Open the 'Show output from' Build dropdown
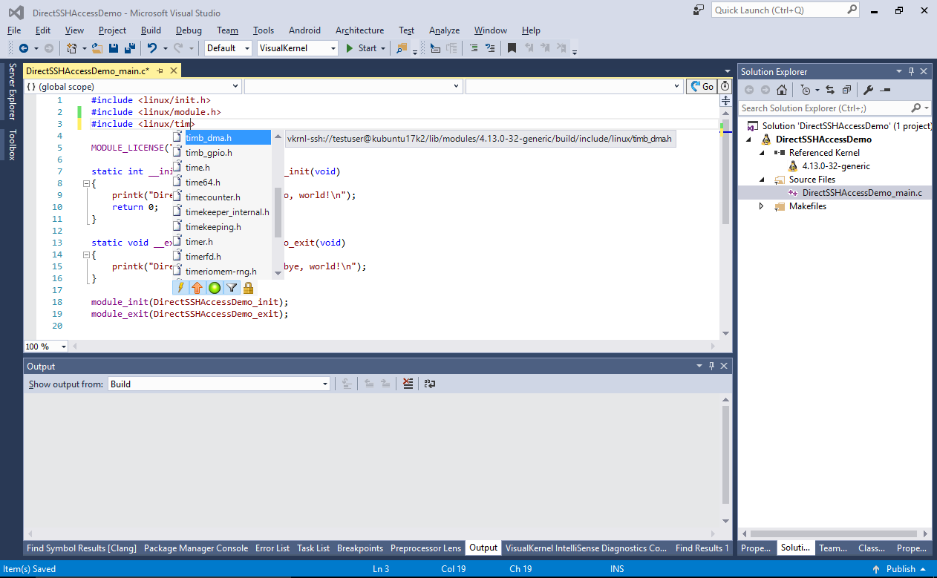The width and height of the screenshot is (937, 578). click(325, 384)
